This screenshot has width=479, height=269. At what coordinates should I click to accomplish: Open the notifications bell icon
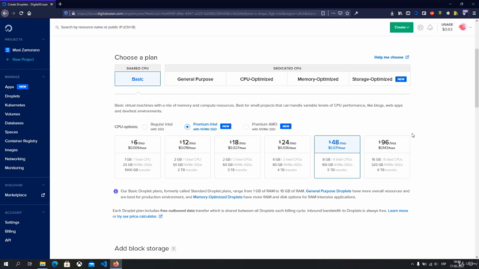point(430,28)
